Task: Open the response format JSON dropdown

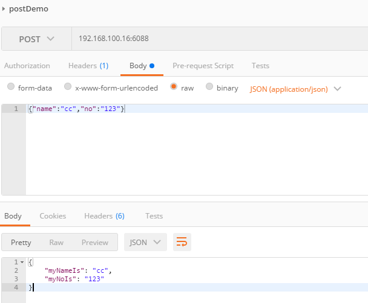Action: (145, 242)
